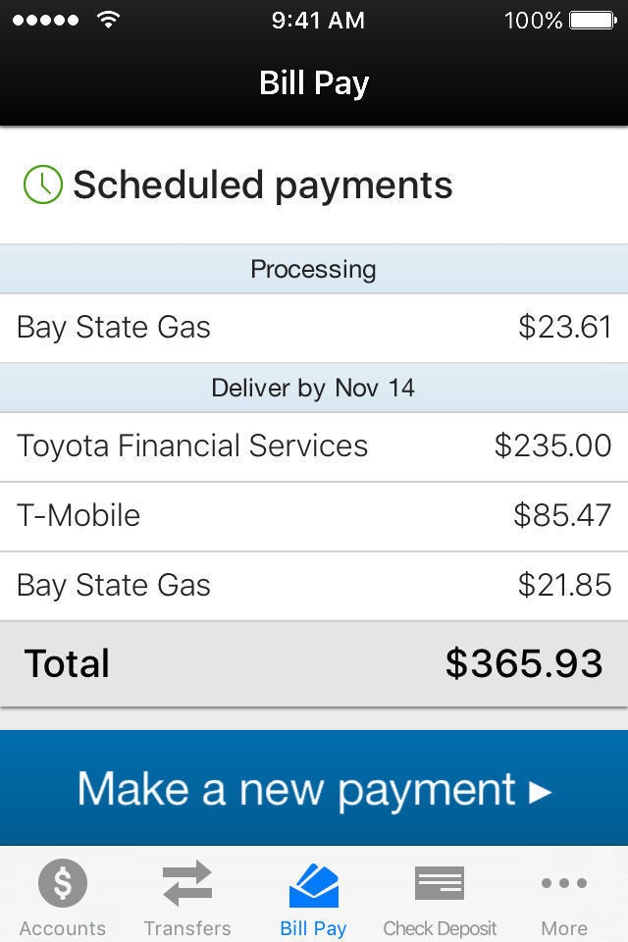Click the green clock scheduled icon
The width and height of the screenshot is (628, 942).
(x=42, y=184)
